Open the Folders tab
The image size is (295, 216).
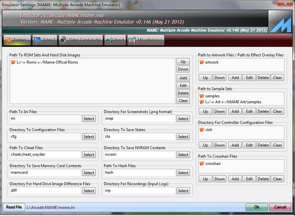(x=17, y=40)
